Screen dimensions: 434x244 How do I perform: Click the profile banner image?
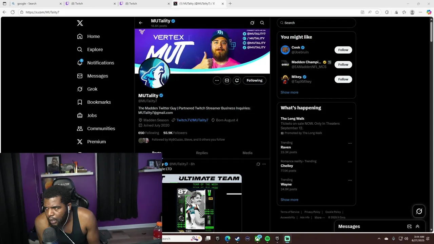[x=202, y=51]
